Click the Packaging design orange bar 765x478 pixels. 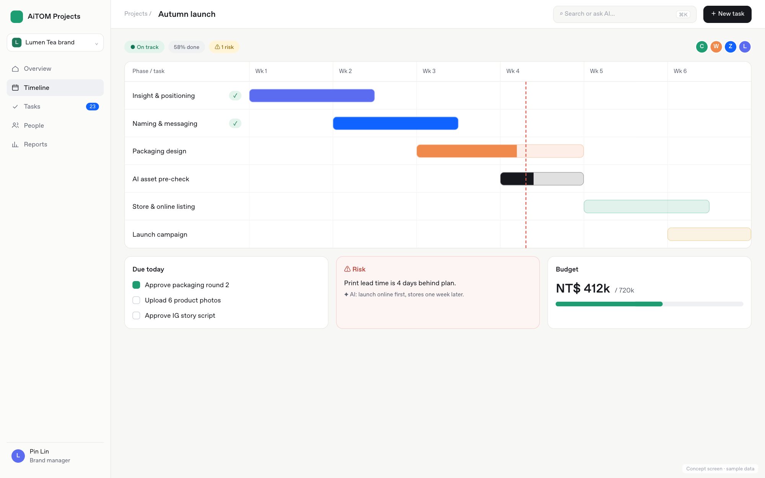coord(500,151)
